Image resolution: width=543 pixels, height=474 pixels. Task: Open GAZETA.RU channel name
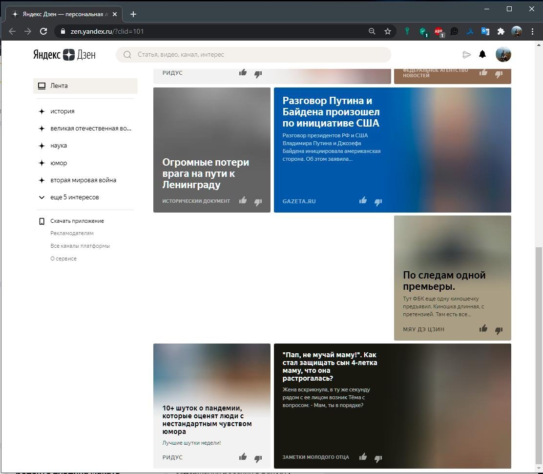pyautogui.click(x=299, y=201)
